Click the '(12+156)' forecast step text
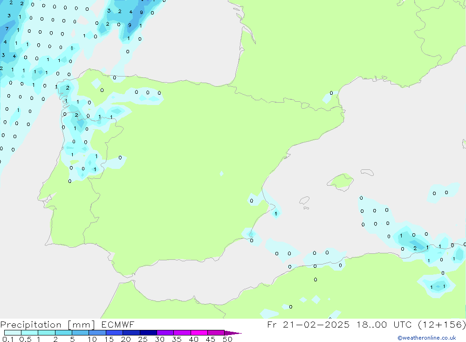Viewport: 466px width, 342px height. pyautogui.click(x=442, y=324)
